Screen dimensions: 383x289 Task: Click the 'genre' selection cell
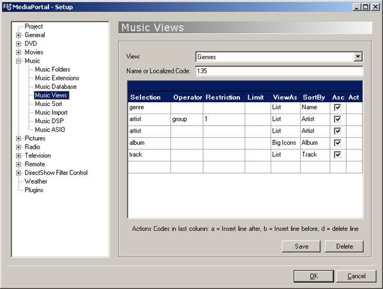(149, 108)
